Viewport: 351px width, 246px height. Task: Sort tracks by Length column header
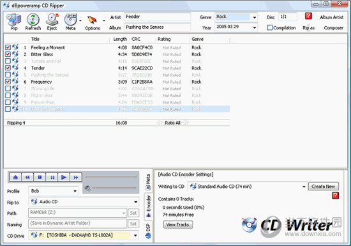(120, 39)
